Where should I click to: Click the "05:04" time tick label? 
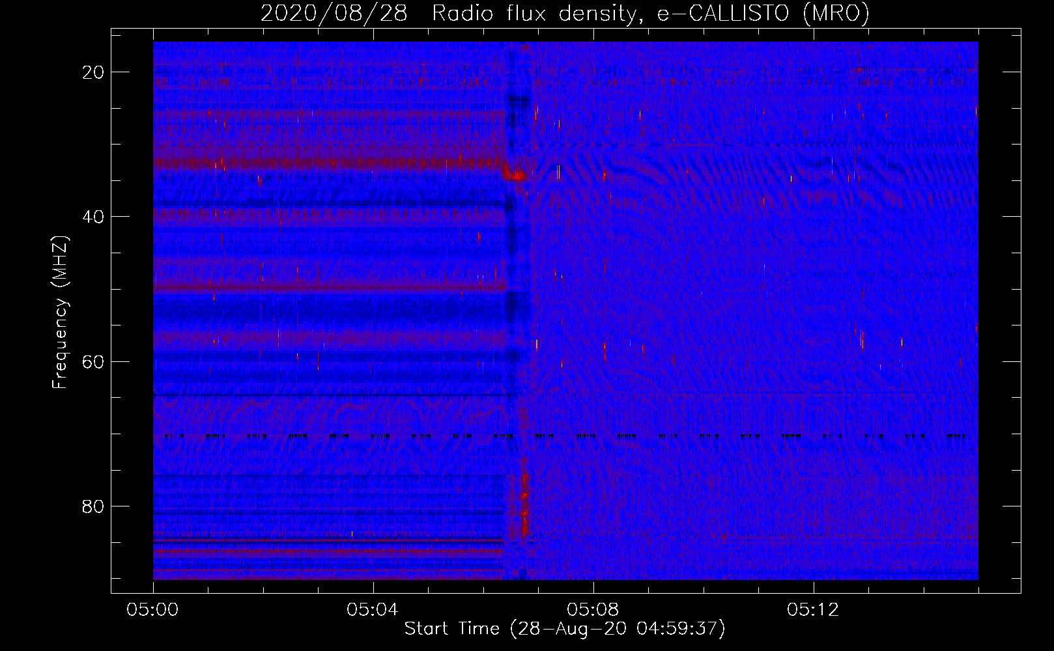[x=373, y=610]
